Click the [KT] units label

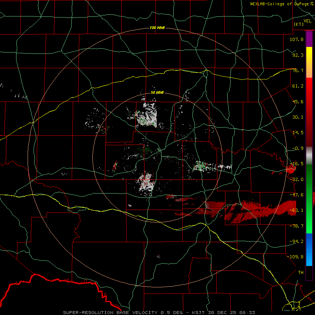coord(299,24)
